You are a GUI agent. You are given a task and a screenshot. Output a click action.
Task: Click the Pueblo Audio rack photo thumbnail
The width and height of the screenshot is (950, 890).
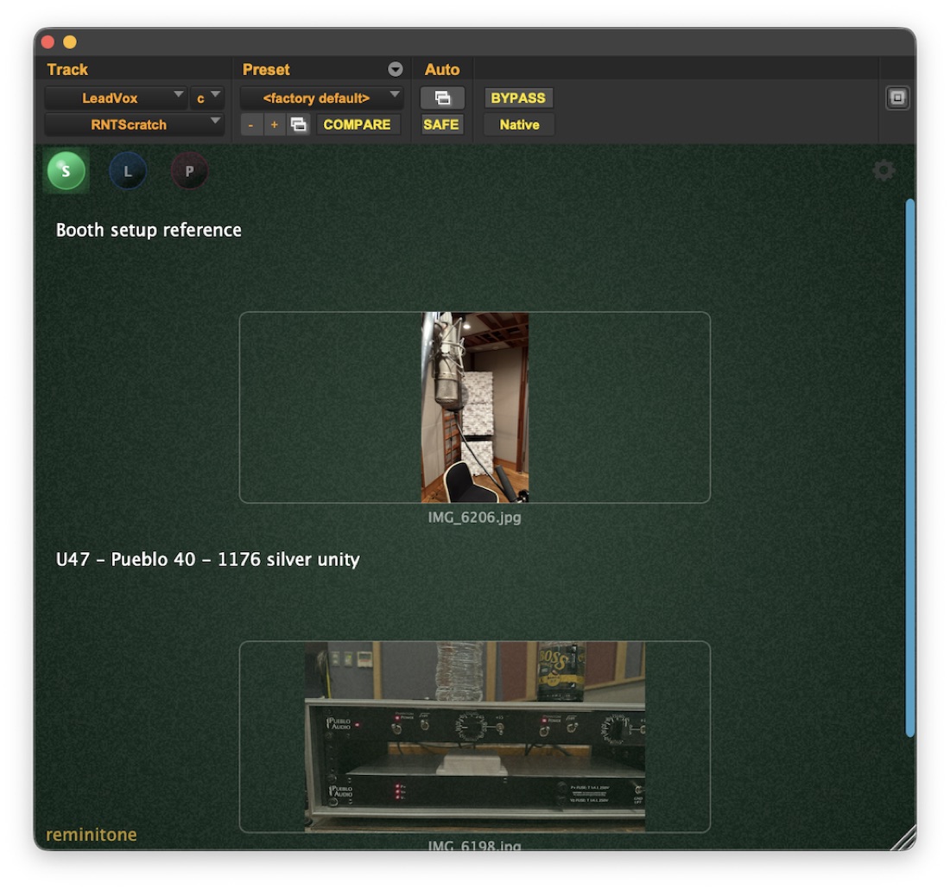[x=474, y=736]
